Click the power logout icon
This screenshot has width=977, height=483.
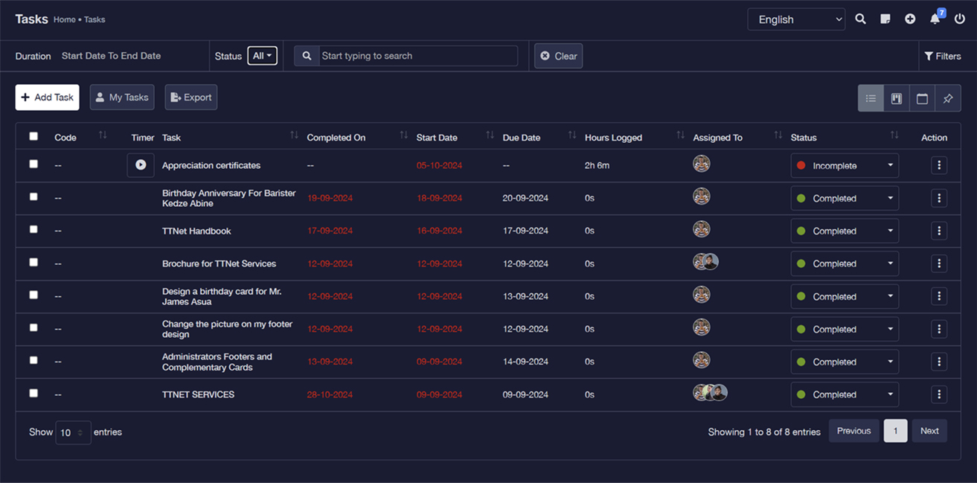(x=960, y=19)
